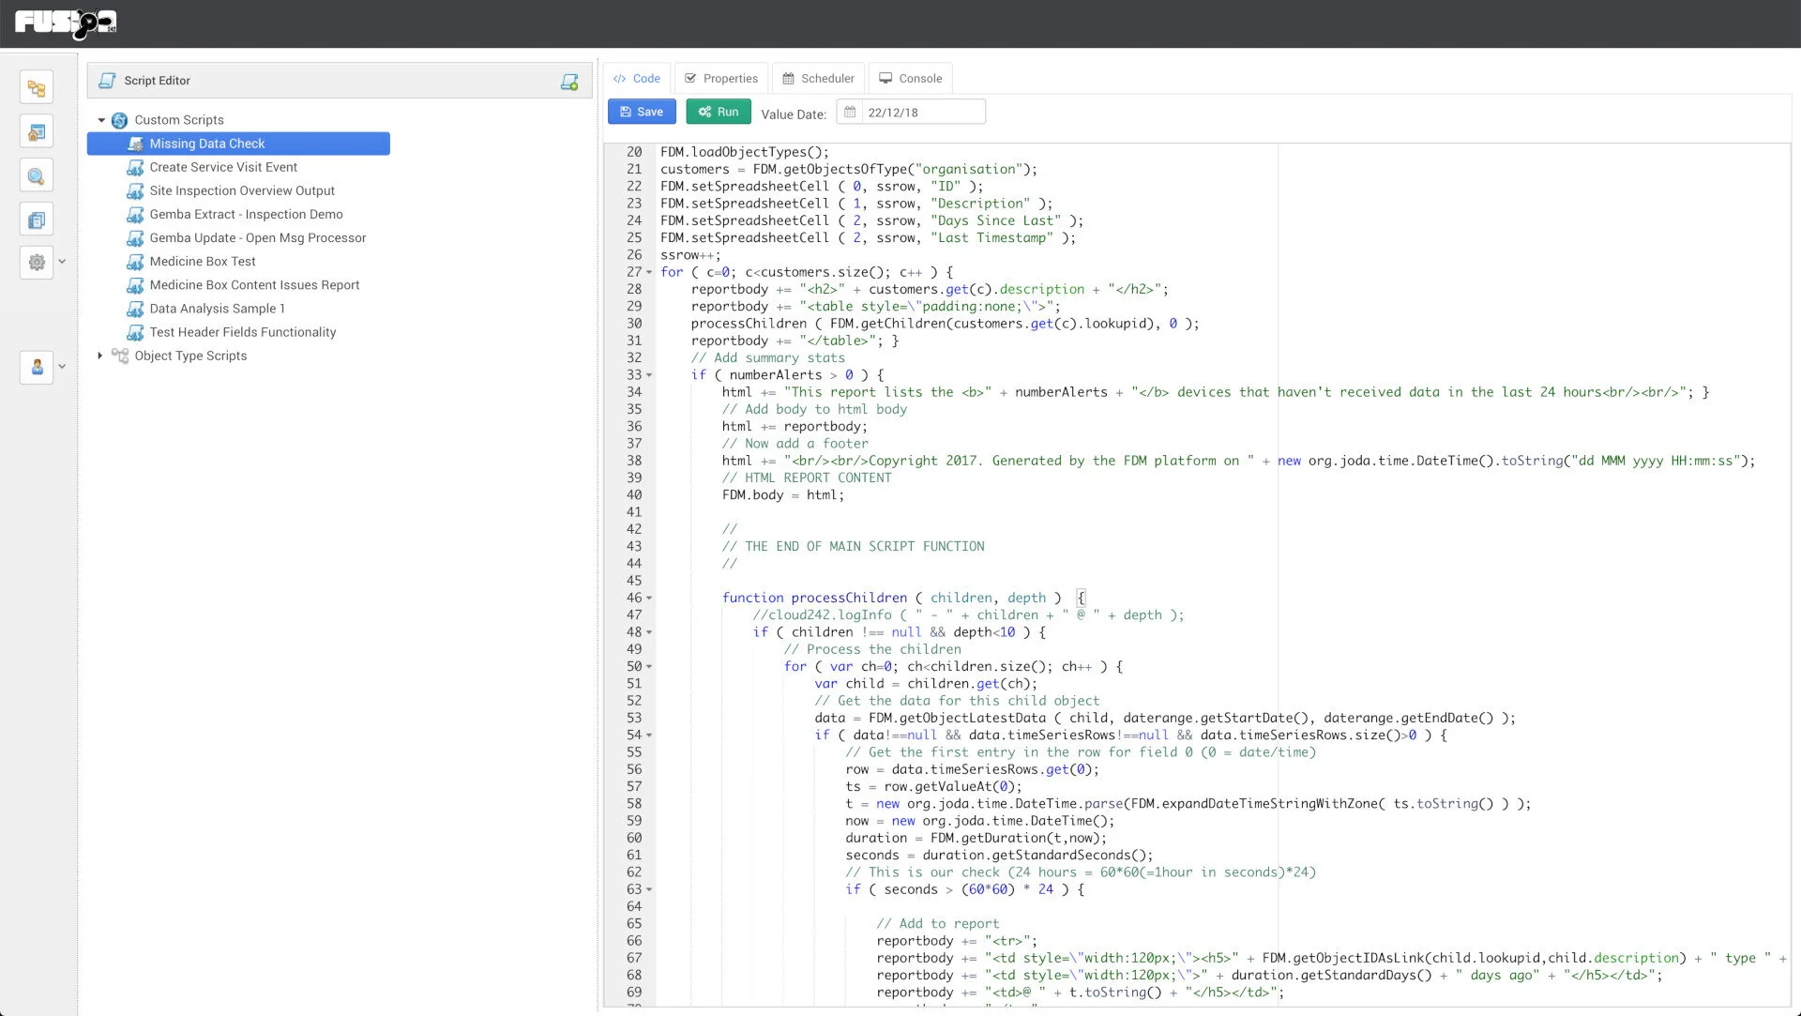The width and height of the screenshot is (1801, 1016).
Task: Expand the dropdown arrow beside settings gear
Action: [x=62, y=262]
